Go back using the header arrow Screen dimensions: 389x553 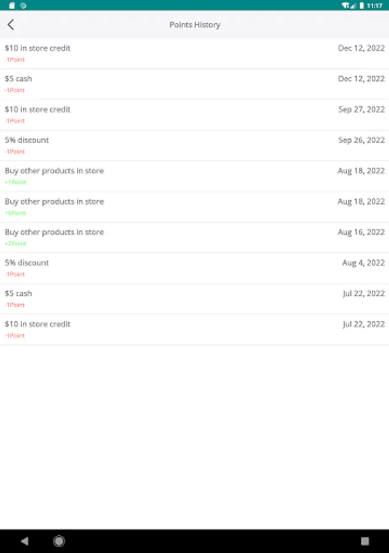(10, 25)
